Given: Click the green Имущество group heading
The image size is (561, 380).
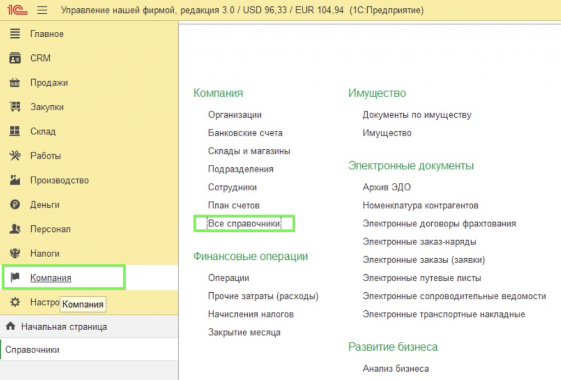Looking at the screenshot, I should pyautogui.click(x=377, y=93).
